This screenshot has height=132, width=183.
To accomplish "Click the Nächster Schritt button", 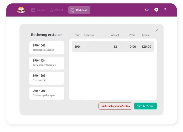I will [x=145, y=106].
